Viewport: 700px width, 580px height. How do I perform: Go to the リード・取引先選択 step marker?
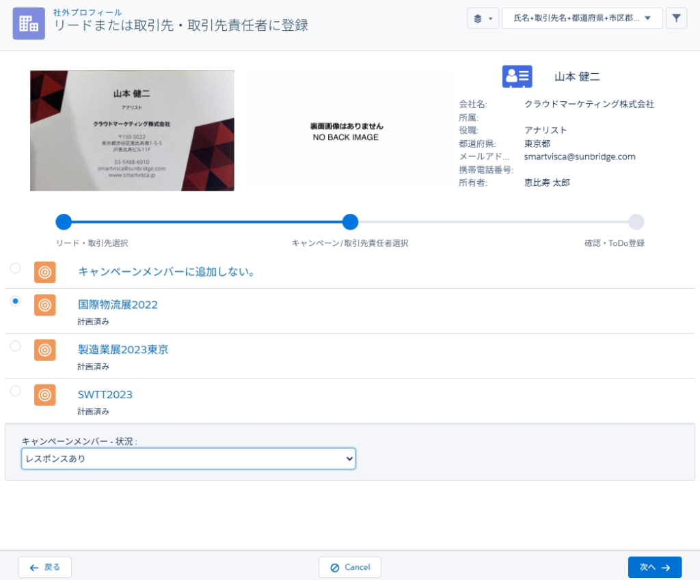pos(64,222)
